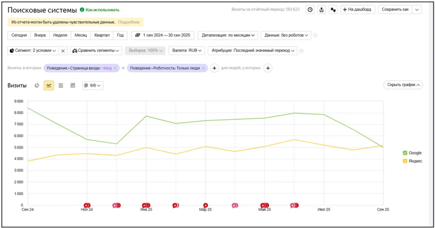Remove the Роботность: Только люди filter

pos(203,68)
